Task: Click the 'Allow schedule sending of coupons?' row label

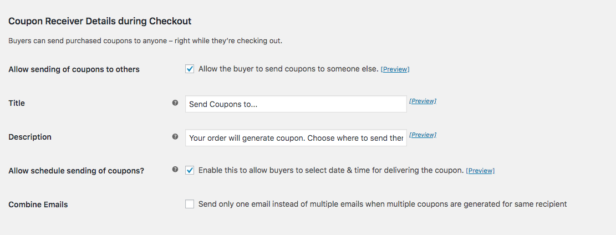Action: pos(76,171)
